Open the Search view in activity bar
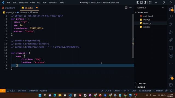The image size is (175, 98). pyautogui.click(x=171, y=17)
